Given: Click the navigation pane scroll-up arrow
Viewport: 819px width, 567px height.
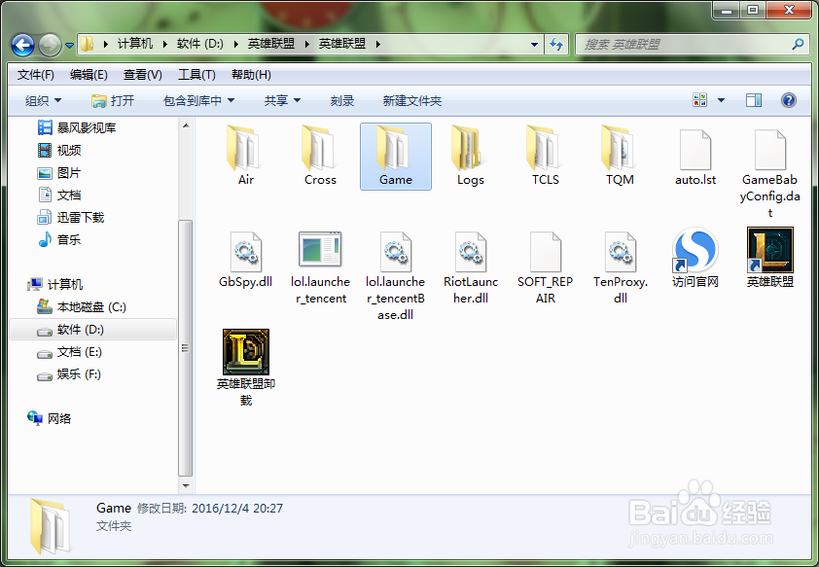Looking at the screenshot, I should point(186,125).
